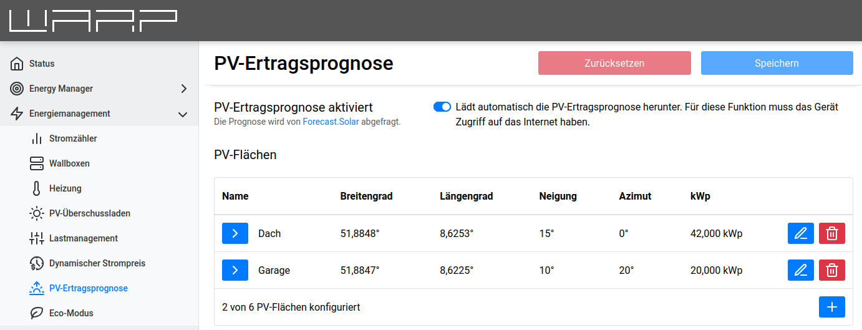Edit the Dach PV surface

pos(801,234)
